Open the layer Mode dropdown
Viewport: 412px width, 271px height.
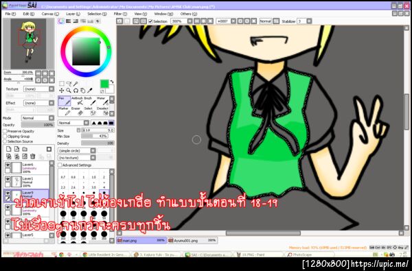tap(38, 118)
